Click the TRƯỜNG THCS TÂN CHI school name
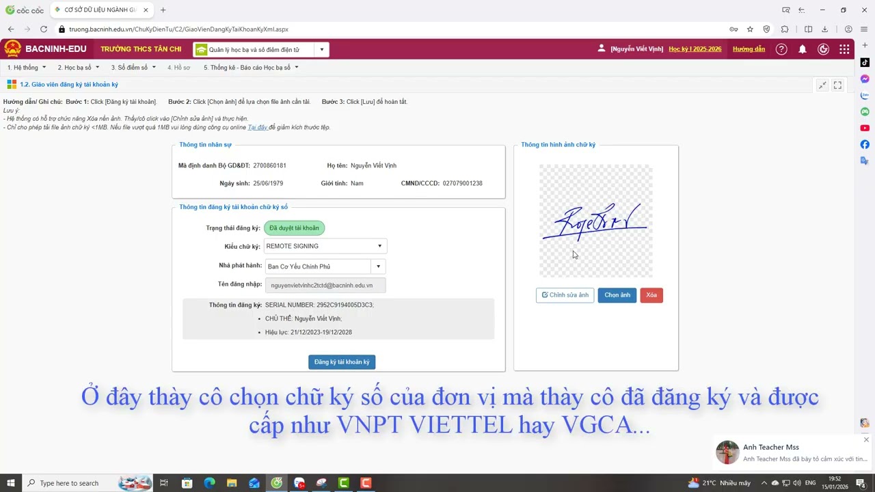This screenshot has height=492, width=875. (141, 49)
